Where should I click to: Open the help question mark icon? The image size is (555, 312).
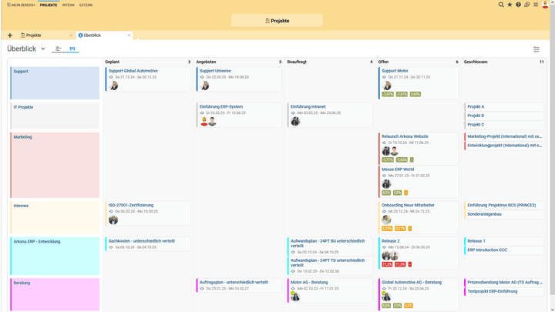pyautogui.click(x=518, y=5)
